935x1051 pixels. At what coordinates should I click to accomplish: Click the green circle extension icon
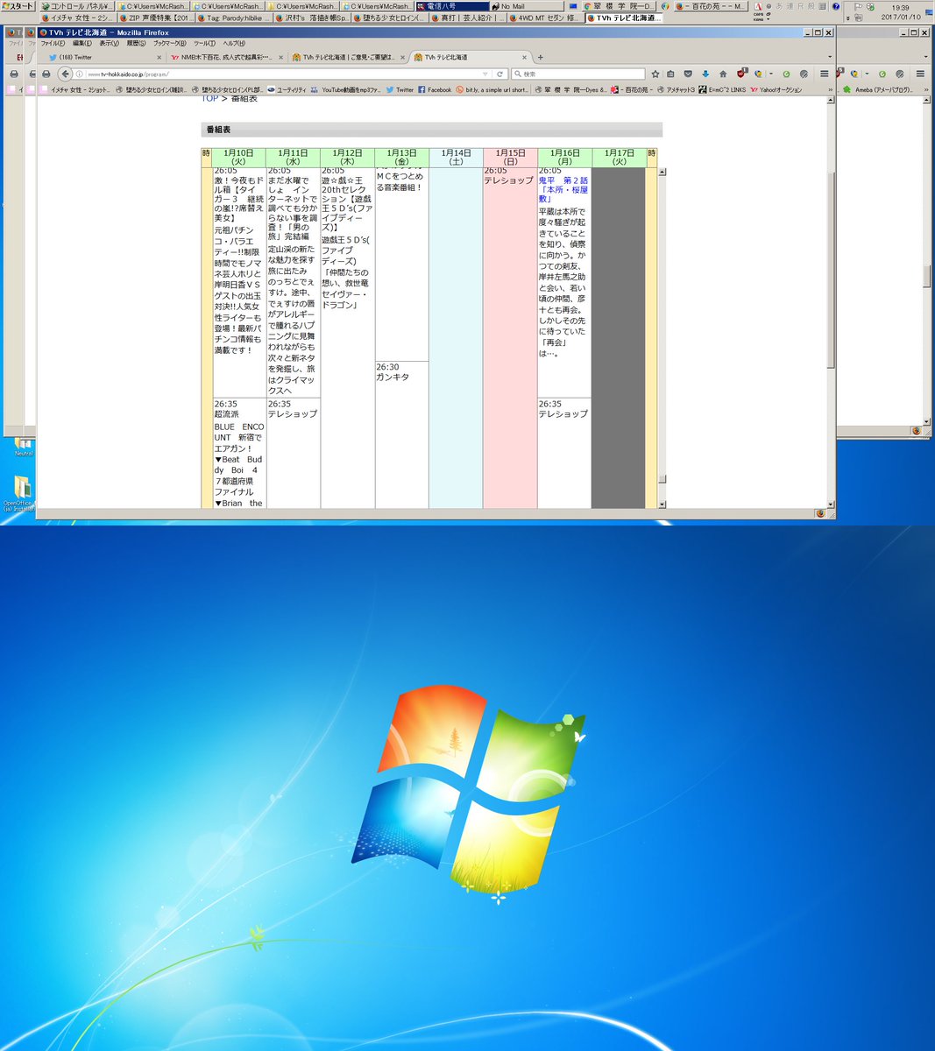787,74
